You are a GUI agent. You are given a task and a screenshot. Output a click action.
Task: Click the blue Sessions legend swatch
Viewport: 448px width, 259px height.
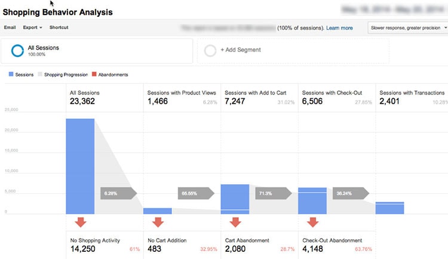[10, 75]
